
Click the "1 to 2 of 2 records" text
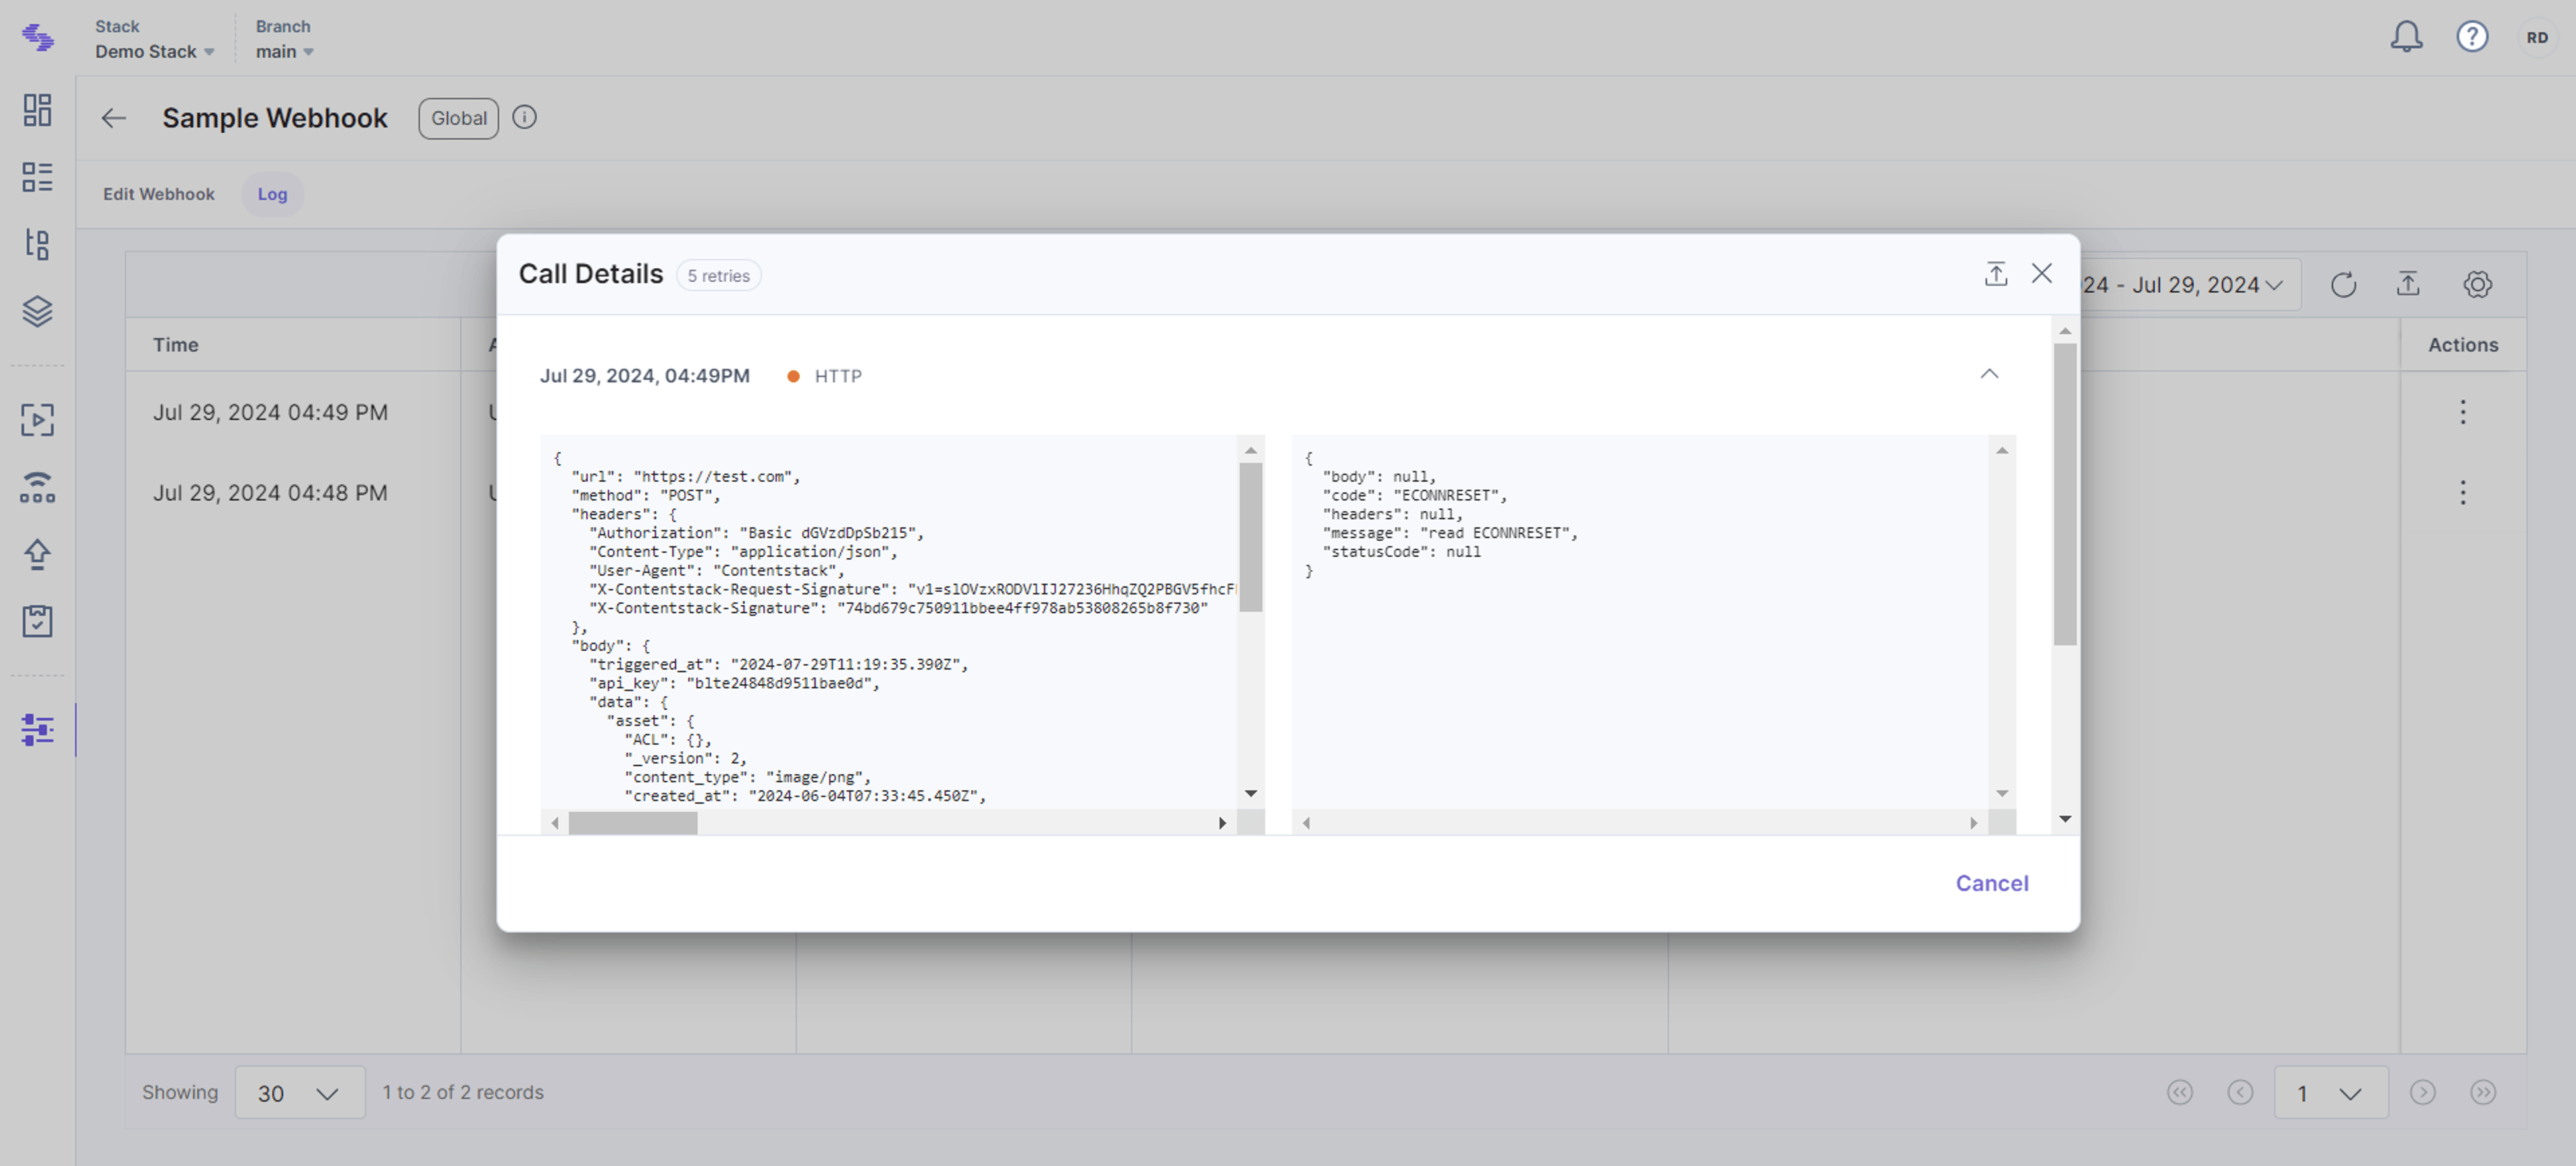point(463,1093)
